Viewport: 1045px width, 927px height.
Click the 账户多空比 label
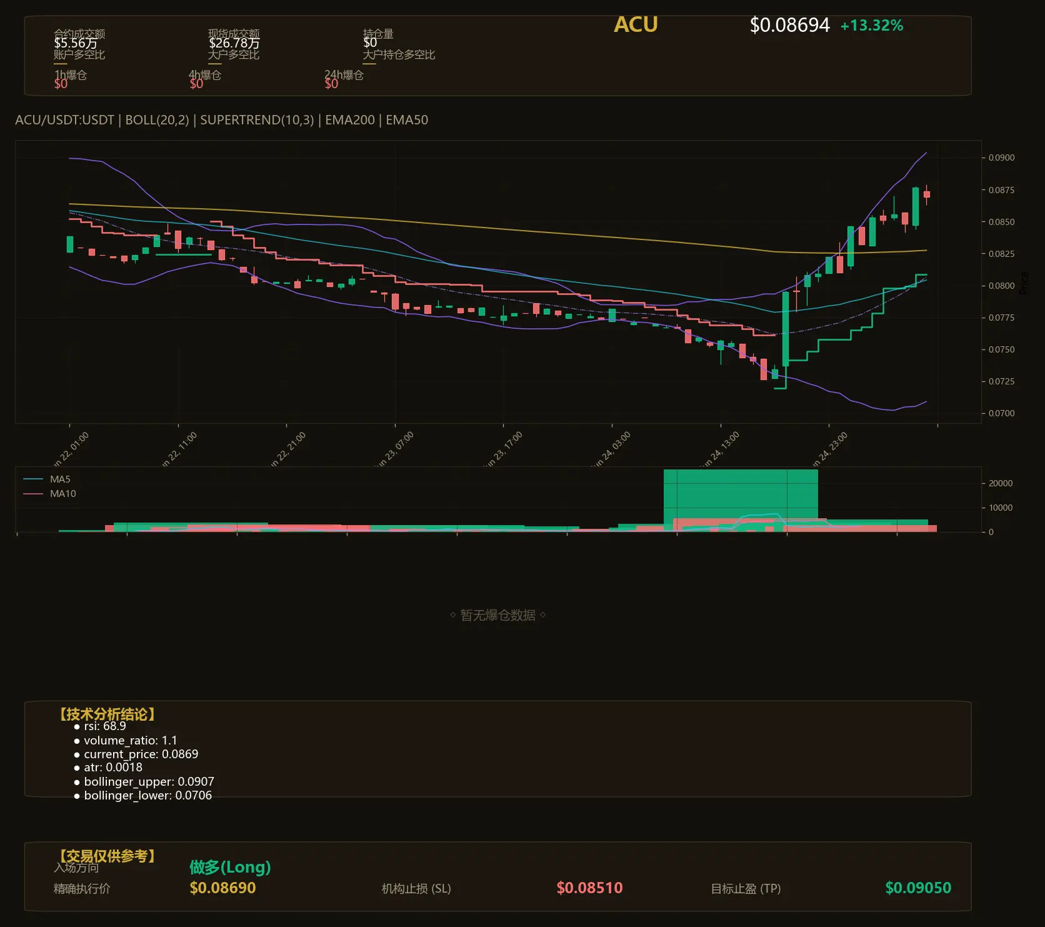[79, 54]
